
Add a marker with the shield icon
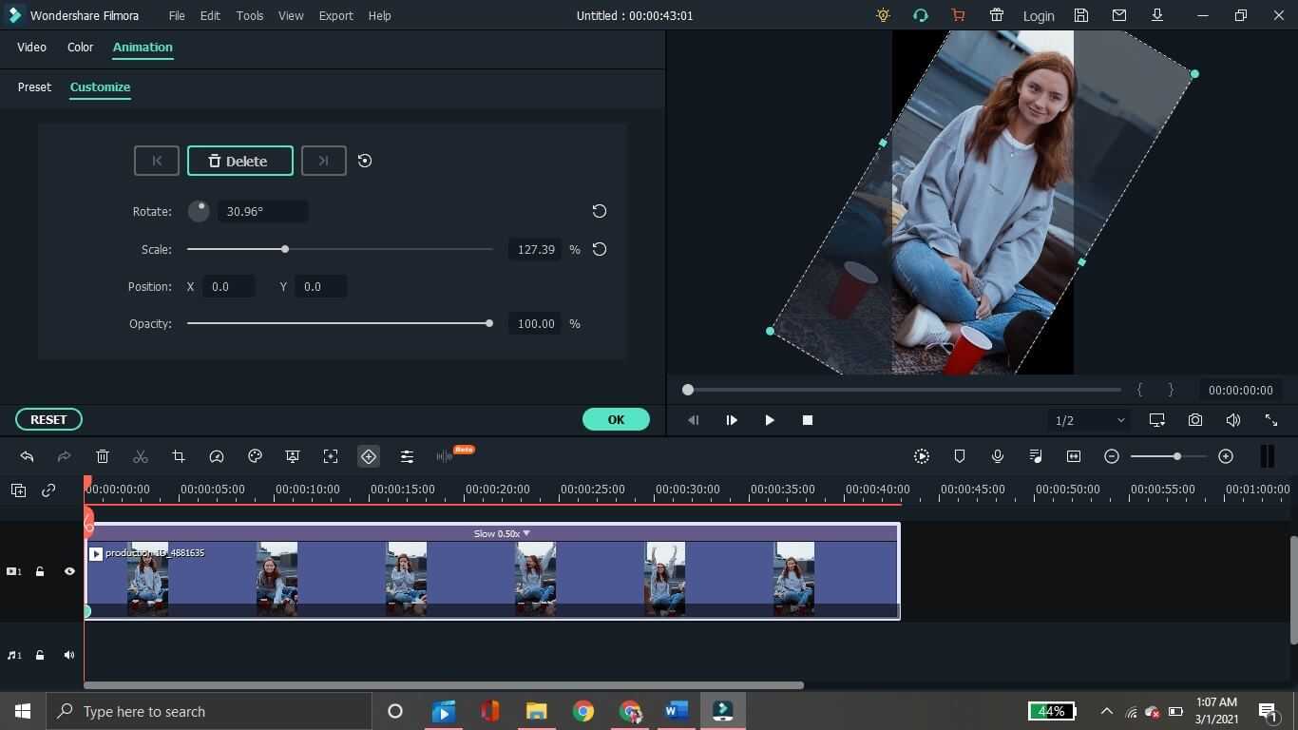click(x=960, y=457)
